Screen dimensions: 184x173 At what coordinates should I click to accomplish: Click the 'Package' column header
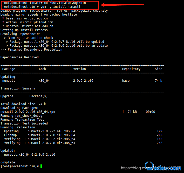pos(9,69)
